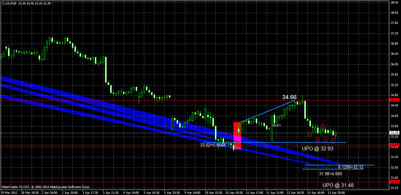
Task: Click the hollow red down arrow on the far right
Action: 333,141
